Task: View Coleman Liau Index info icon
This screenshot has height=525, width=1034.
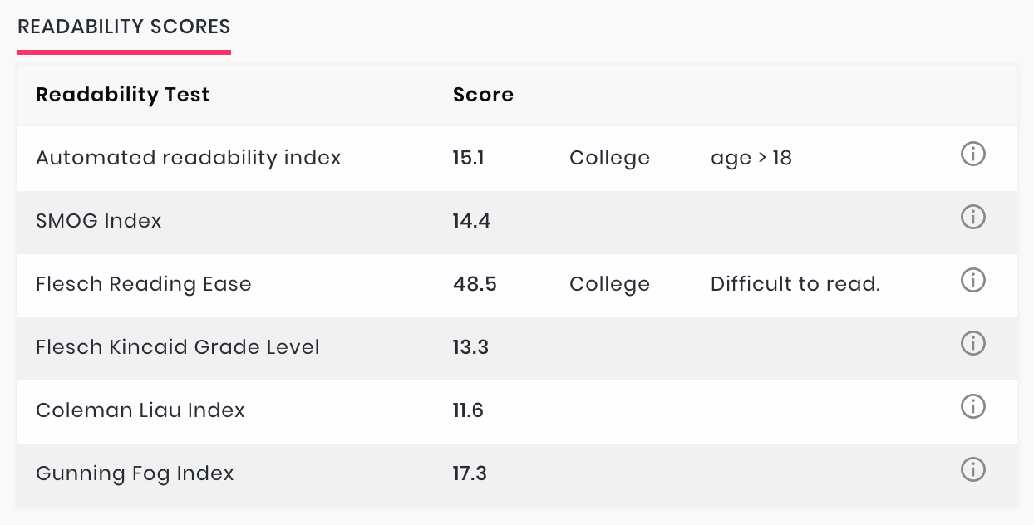Action: tap(972, 407)
